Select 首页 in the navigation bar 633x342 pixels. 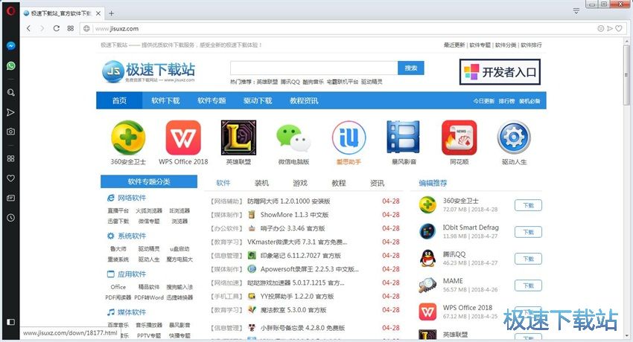119,100
